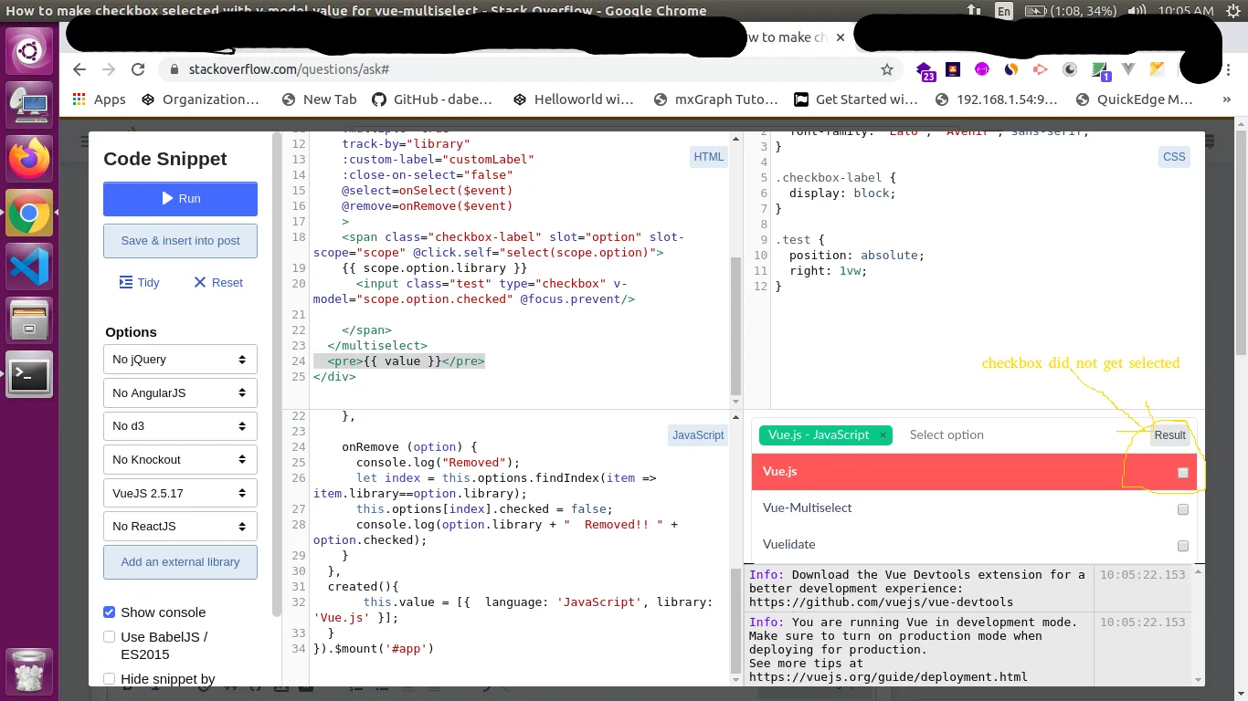Click Add an external library
This screenshot has height=701, width=1248.
(180, 562)
